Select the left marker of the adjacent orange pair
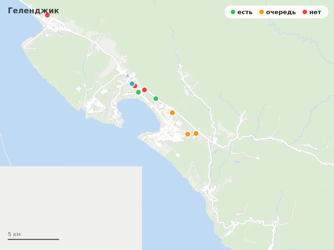Image resolution: width=334 pixels, height=250 pixels. point(188,134)
